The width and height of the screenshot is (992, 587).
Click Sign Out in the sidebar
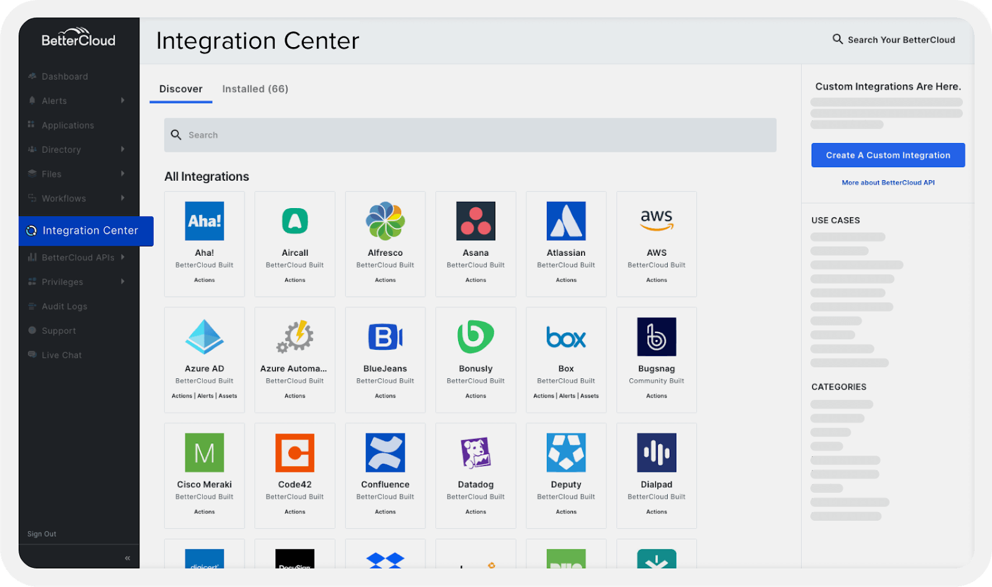[42, 534]
